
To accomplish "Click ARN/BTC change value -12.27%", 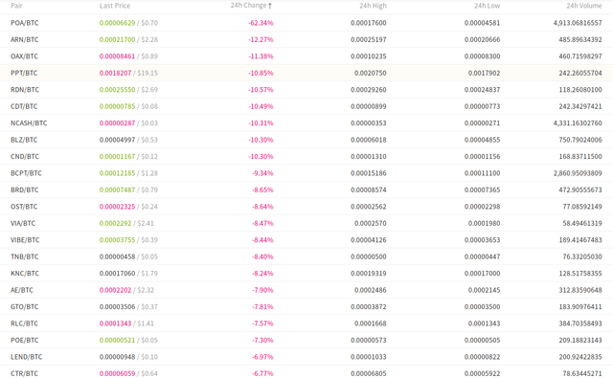I will tap(261, 40).
